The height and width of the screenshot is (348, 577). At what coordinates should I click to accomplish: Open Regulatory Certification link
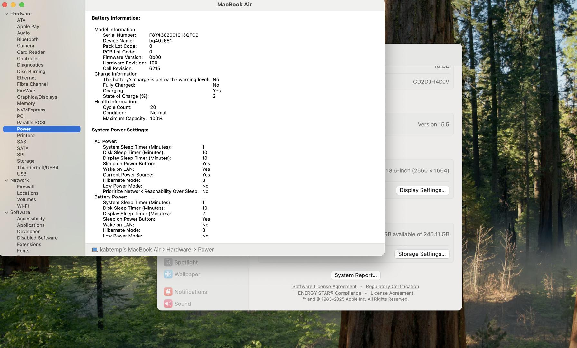[x=392, y=286]
